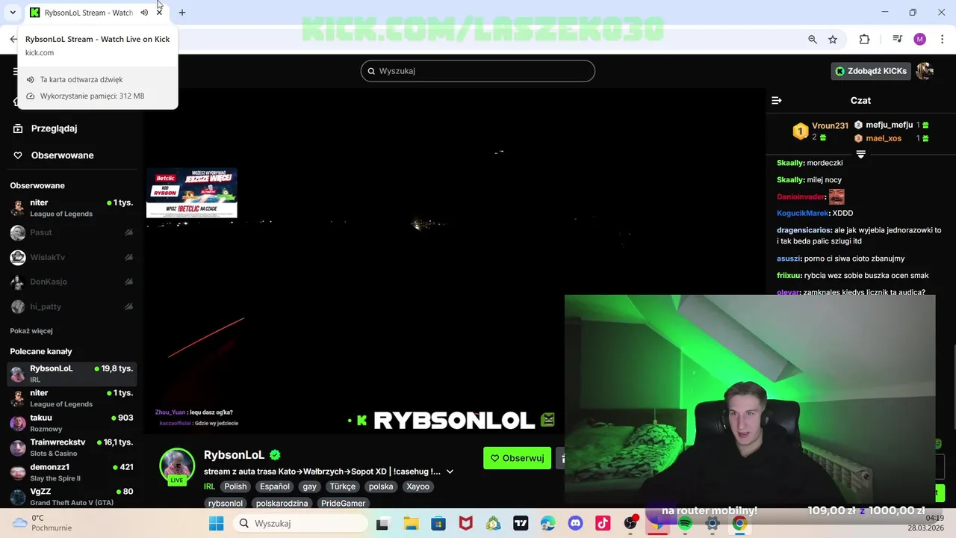Screen dimensions: 956x538
Task: Expand the gift leaderboard arrow under top gifters
Action: point(860,154)
